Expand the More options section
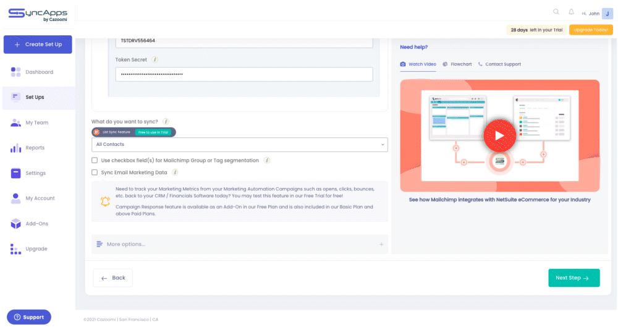 click(240, 244)
